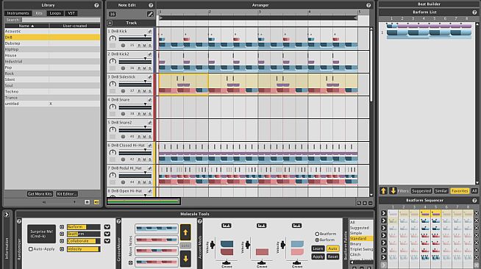Click the speaker preview icon in Library
This screenshot has width=481, height=269.
pos(96,202)
